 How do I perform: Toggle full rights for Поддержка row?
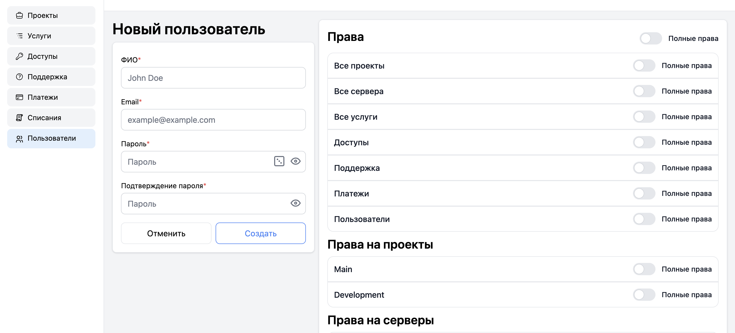click(x=644, y=168)
